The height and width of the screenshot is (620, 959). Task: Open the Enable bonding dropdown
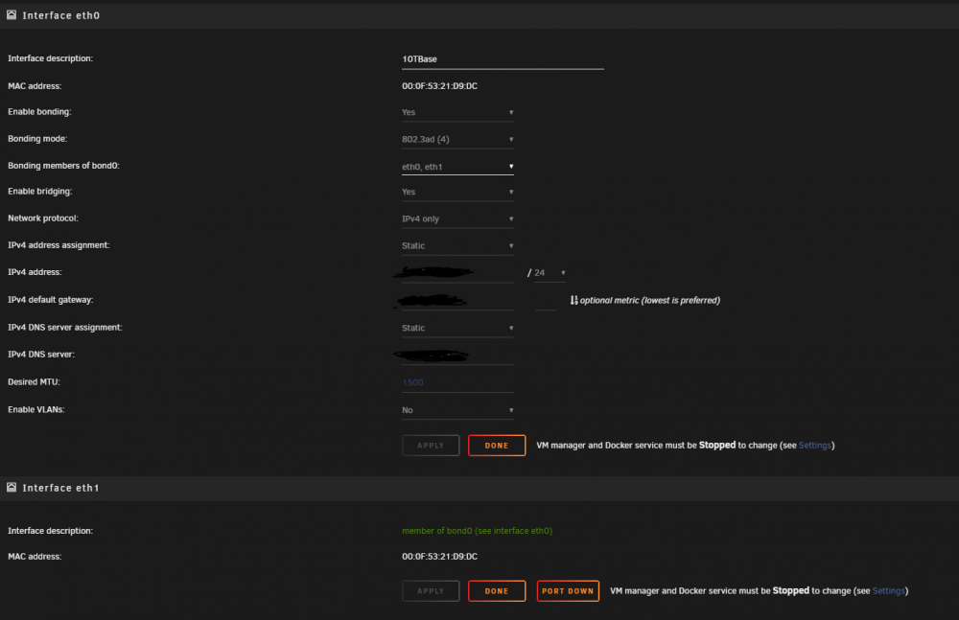(x=457, y=112)
